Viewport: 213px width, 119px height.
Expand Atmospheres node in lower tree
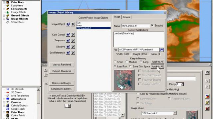4,99
